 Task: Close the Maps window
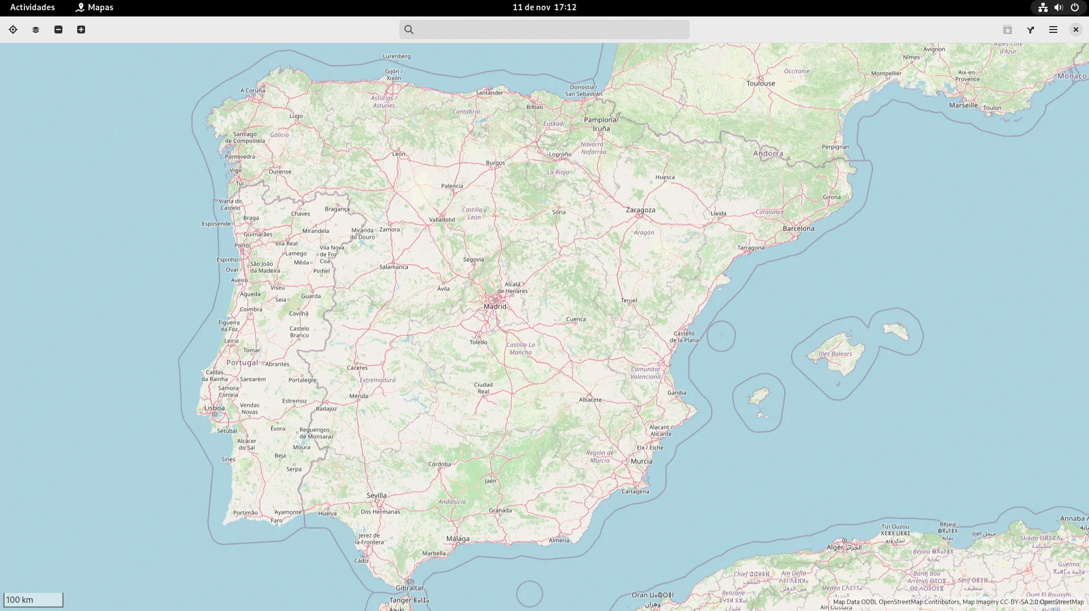click(x=1076, y=30)
